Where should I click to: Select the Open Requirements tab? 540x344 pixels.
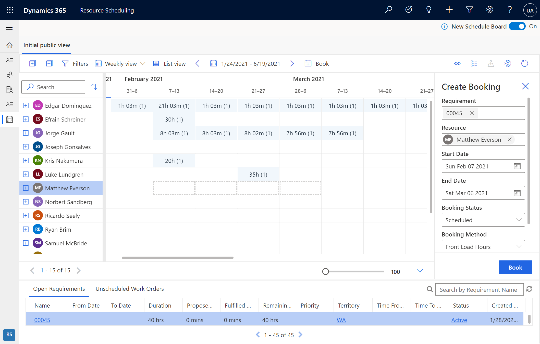(x=59, y=288)
